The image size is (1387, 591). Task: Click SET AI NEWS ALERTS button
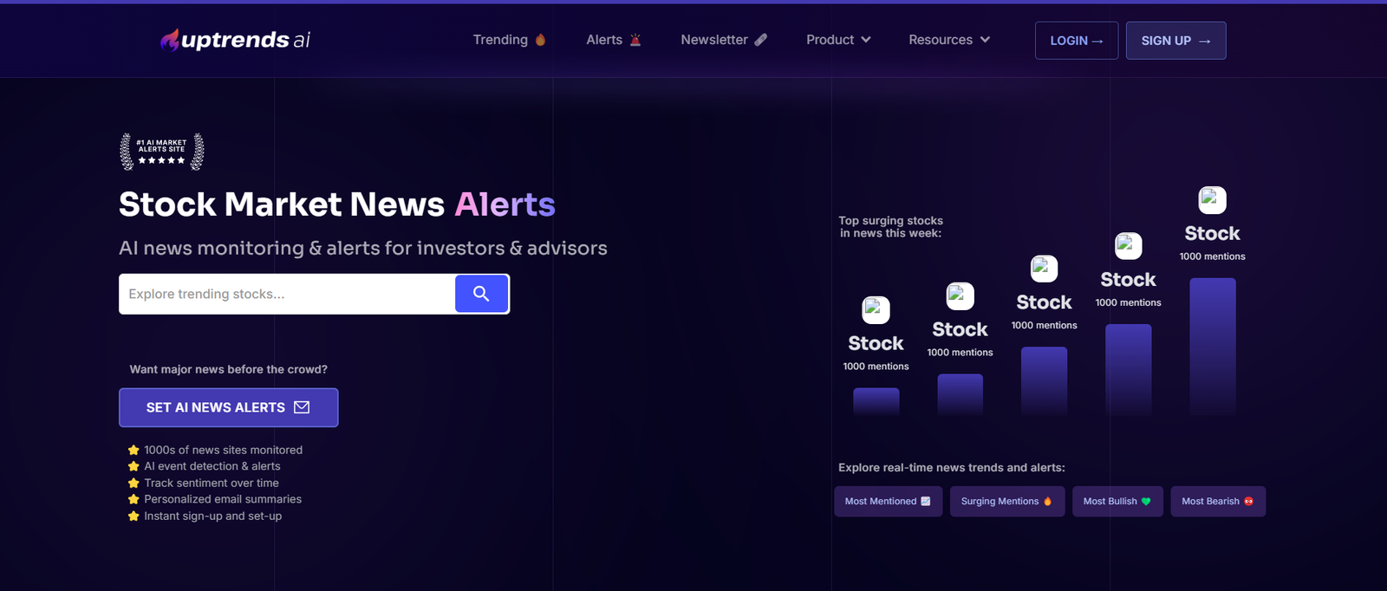228,407
